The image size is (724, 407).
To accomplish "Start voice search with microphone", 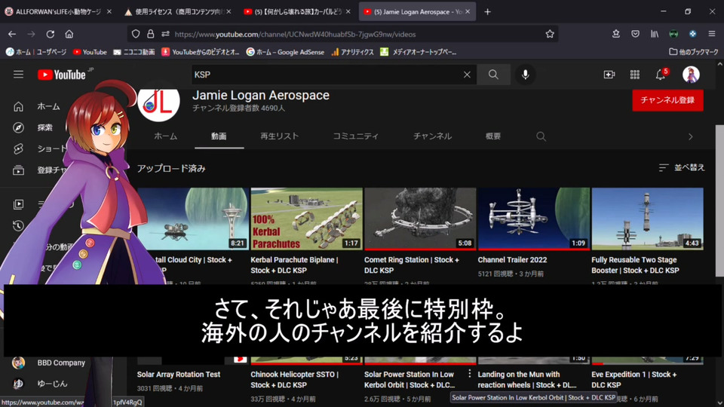I will [525, 75].
